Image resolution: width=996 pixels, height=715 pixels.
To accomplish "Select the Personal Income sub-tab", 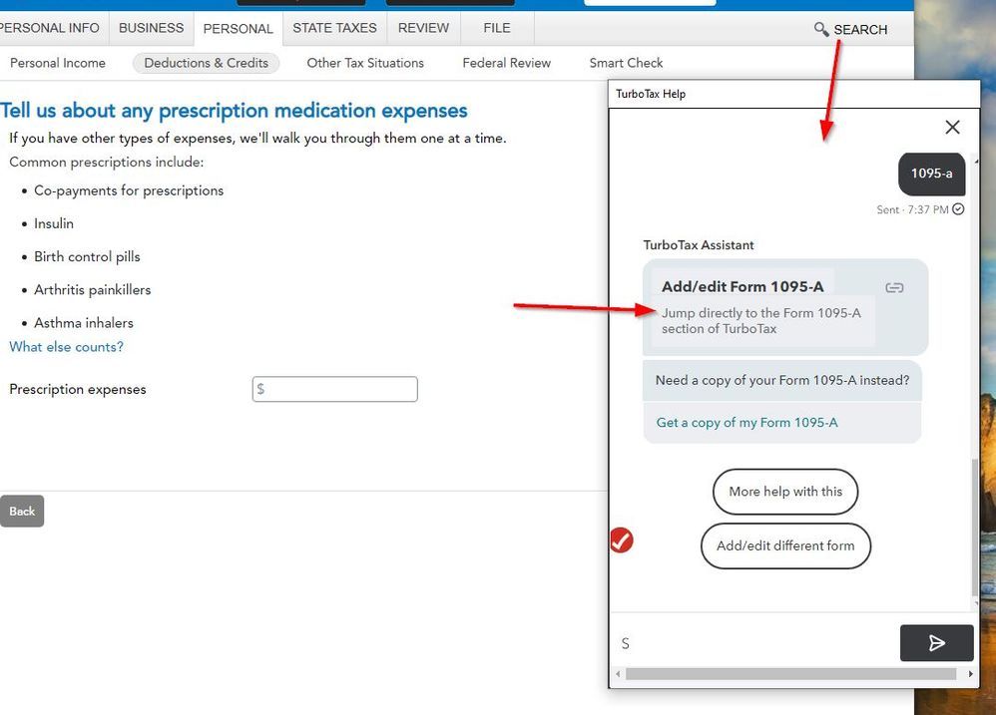I will (x=58, y=63).
